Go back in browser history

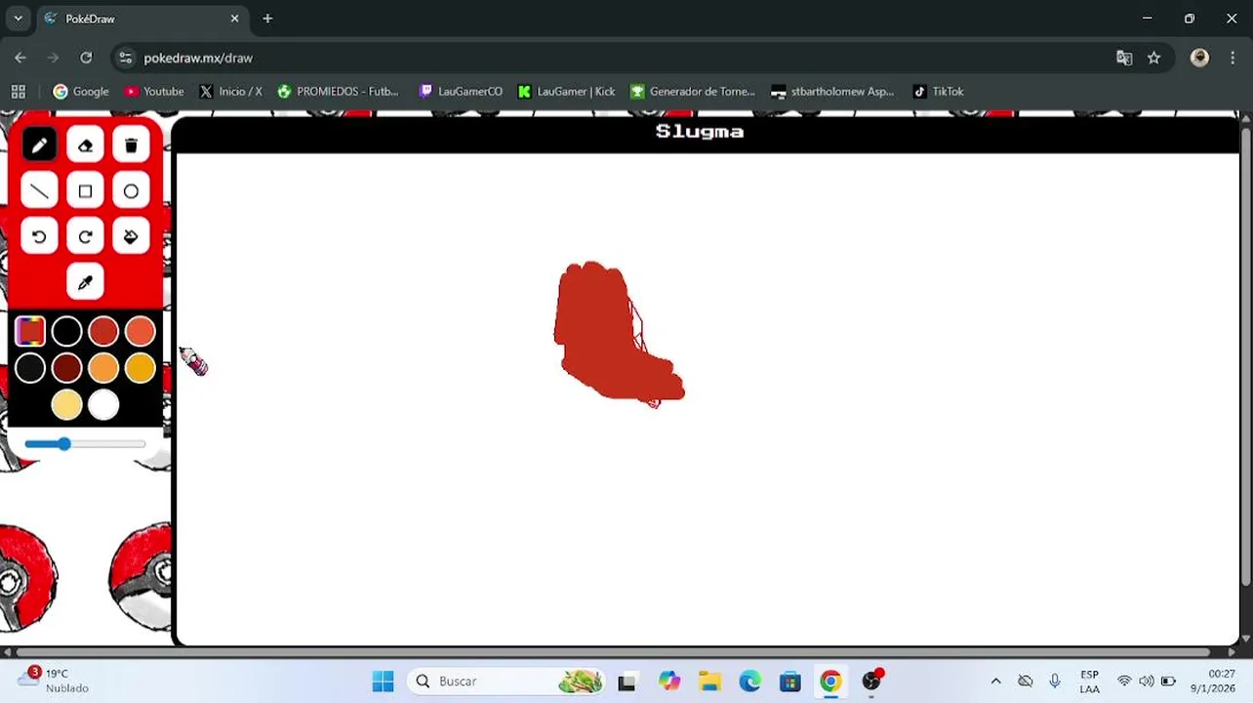pos(20,58)
